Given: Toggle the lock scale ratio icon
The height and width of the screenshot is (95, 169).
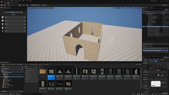Looking at the screenshot, I should pyautogui.click(x=151, y=68).
